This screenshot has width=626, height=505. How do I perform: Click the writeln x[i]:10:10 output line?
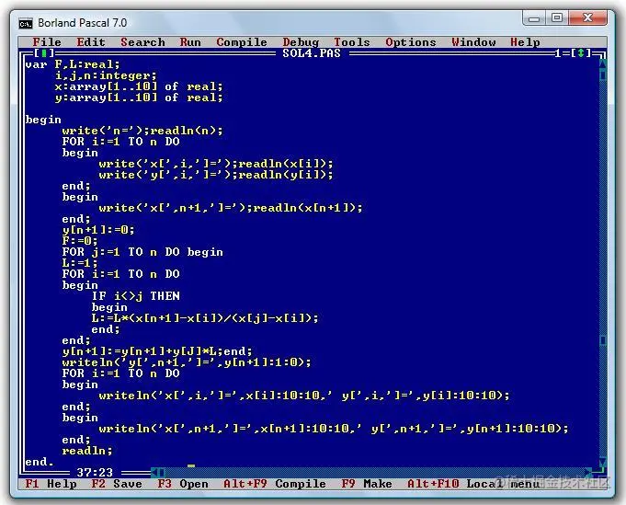304,396
